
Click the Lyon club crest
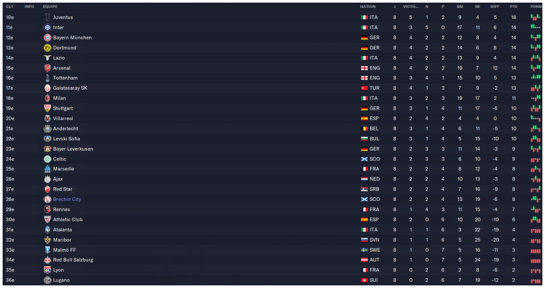(x=47, y=270)
